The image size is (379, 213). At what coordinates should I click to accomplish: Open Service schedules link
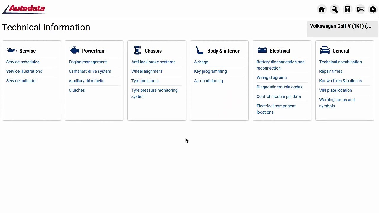point(23,62)
